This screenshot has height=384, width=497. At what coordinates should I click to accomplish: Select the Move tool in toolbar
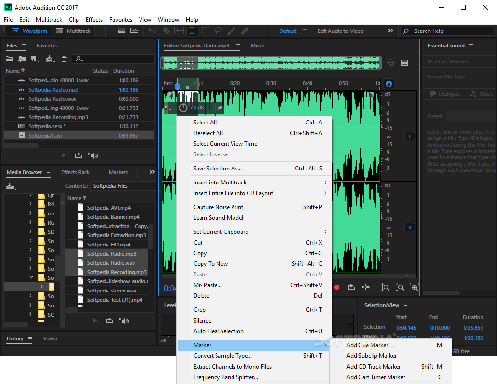153,31
